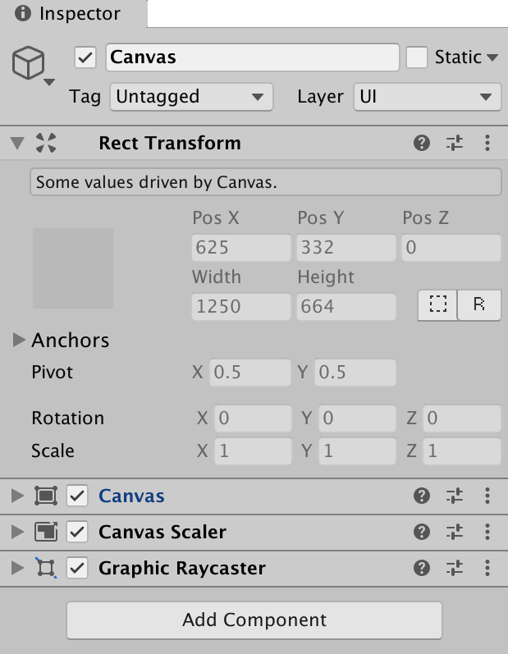Uncheck the Graphic Raycaster component

tap(77, 568)
